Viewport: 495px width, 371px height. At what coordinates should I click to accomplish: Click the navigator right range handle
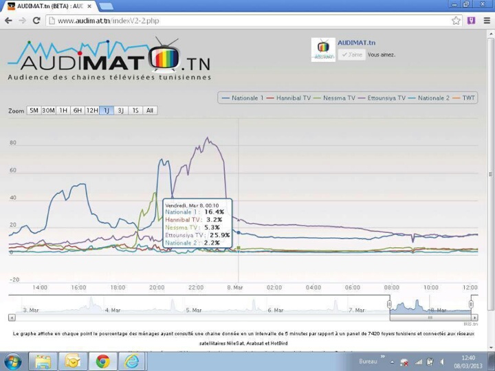click(471, 304)
